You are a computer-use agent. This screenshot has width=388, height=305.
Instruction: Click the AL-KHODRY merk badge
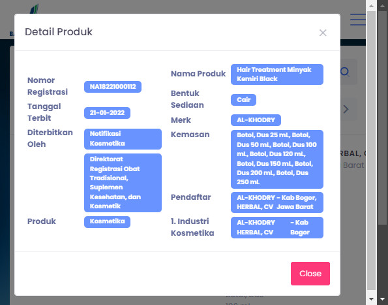[256, 120]
